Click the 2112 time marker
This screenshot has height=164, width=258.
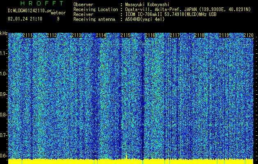coord(52,35)
